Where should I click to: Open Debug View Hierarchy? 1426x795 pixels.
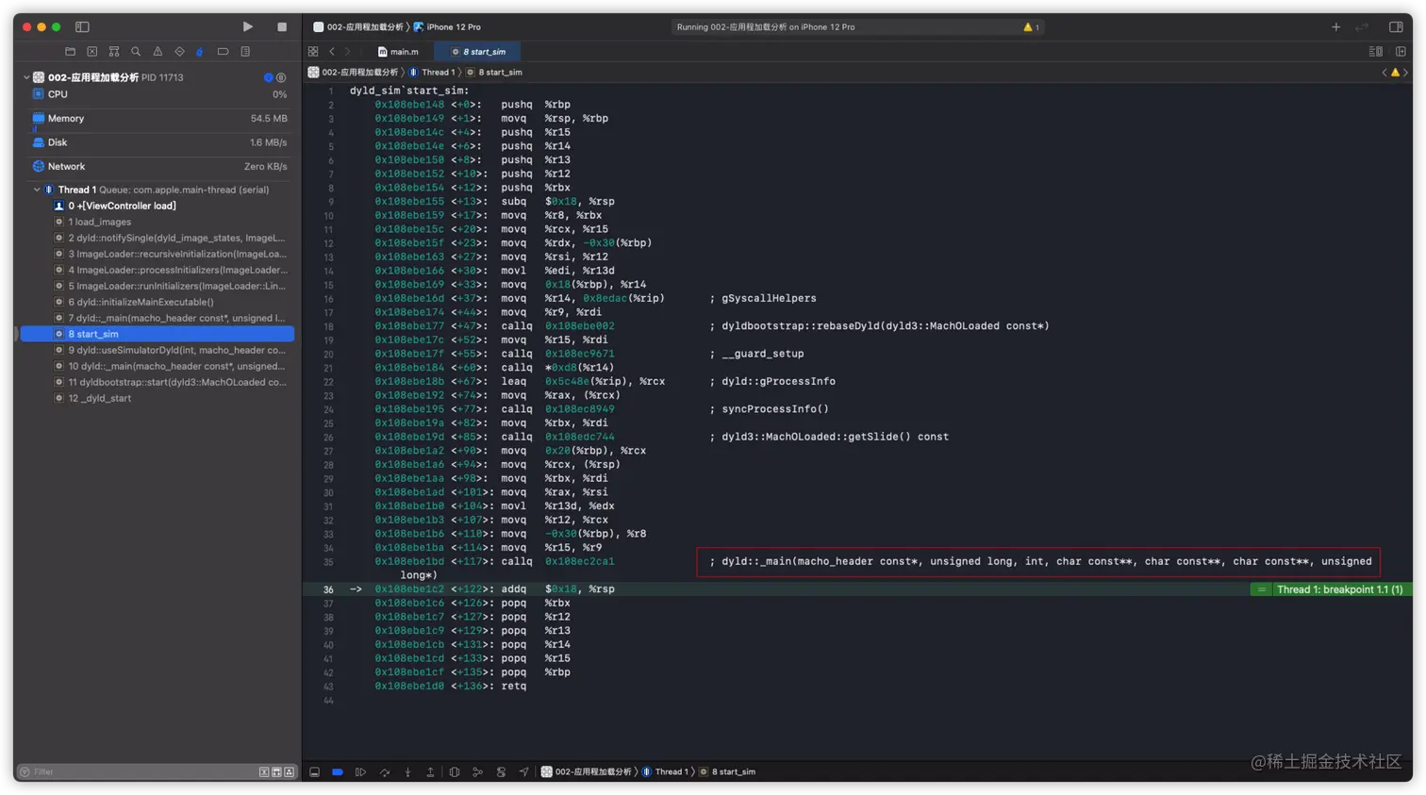[455, 772]
